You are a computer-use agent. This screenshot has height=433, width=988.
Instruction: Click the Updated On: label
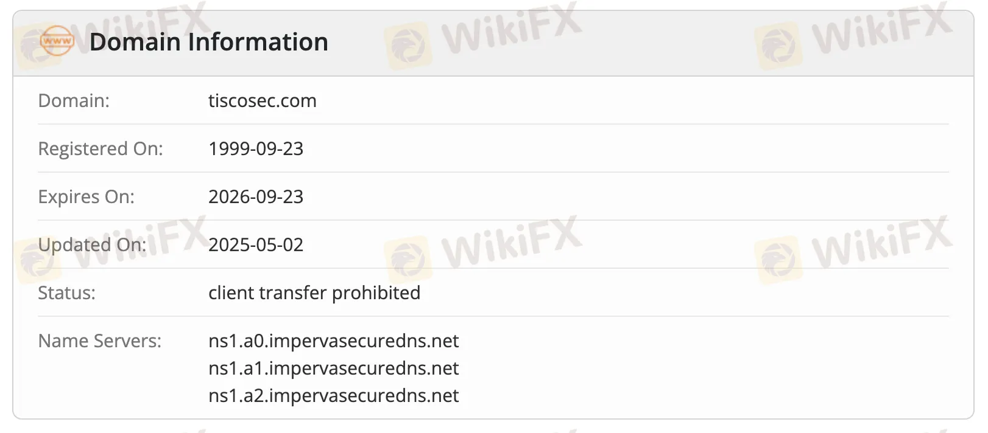[x=92, y=244]
